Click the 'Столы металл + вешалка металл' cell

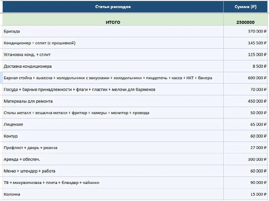(x=113, y=113)
